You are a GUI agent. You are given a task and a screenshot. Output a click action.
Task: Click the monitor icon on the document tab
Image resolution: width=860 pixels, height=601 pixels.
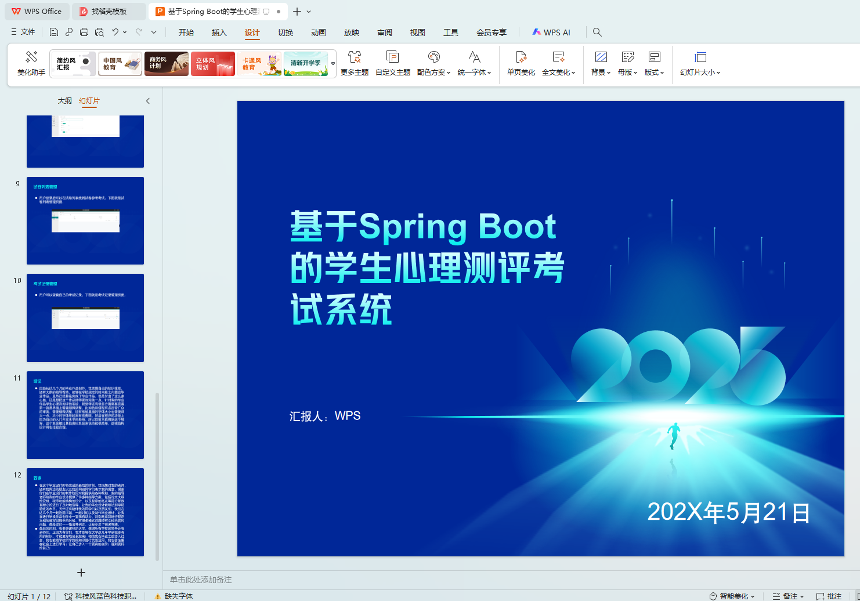click(266, 12)
